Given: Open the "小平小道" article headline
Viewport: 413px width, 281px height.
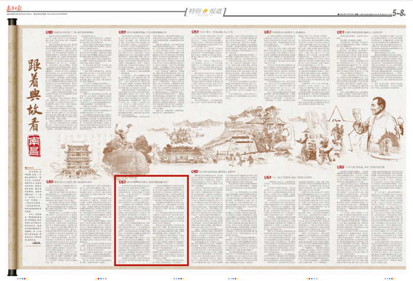Looking at the screenshot, I should tap(365, 167).
